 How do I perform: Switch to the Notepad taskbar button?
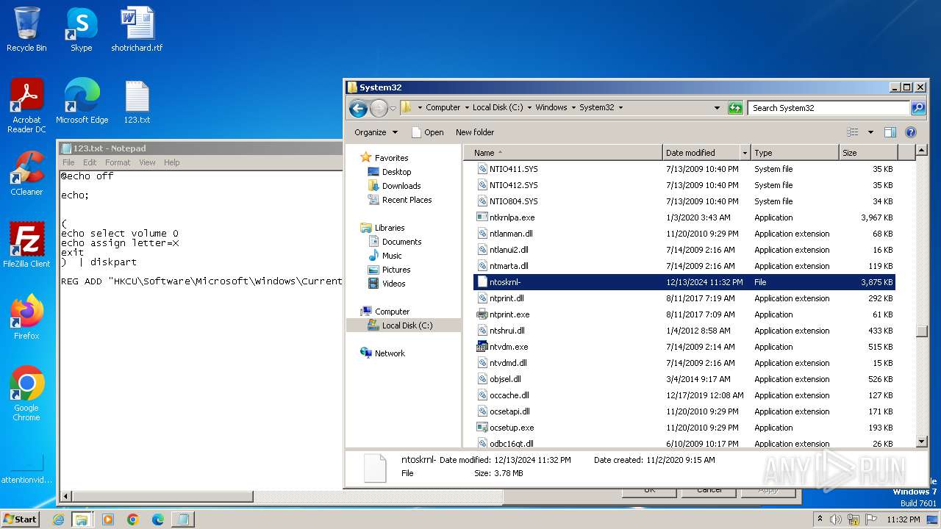(183, 519)
